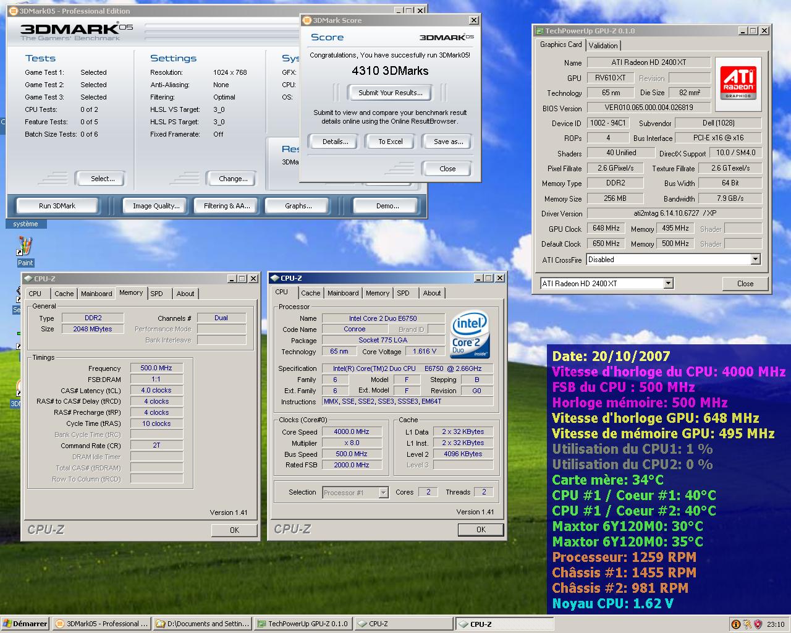Image resolution: width=791 pixels, height=633 pixels.
Task: Click the BIOS Version field in GPU-Z
Action: (649, 107)
